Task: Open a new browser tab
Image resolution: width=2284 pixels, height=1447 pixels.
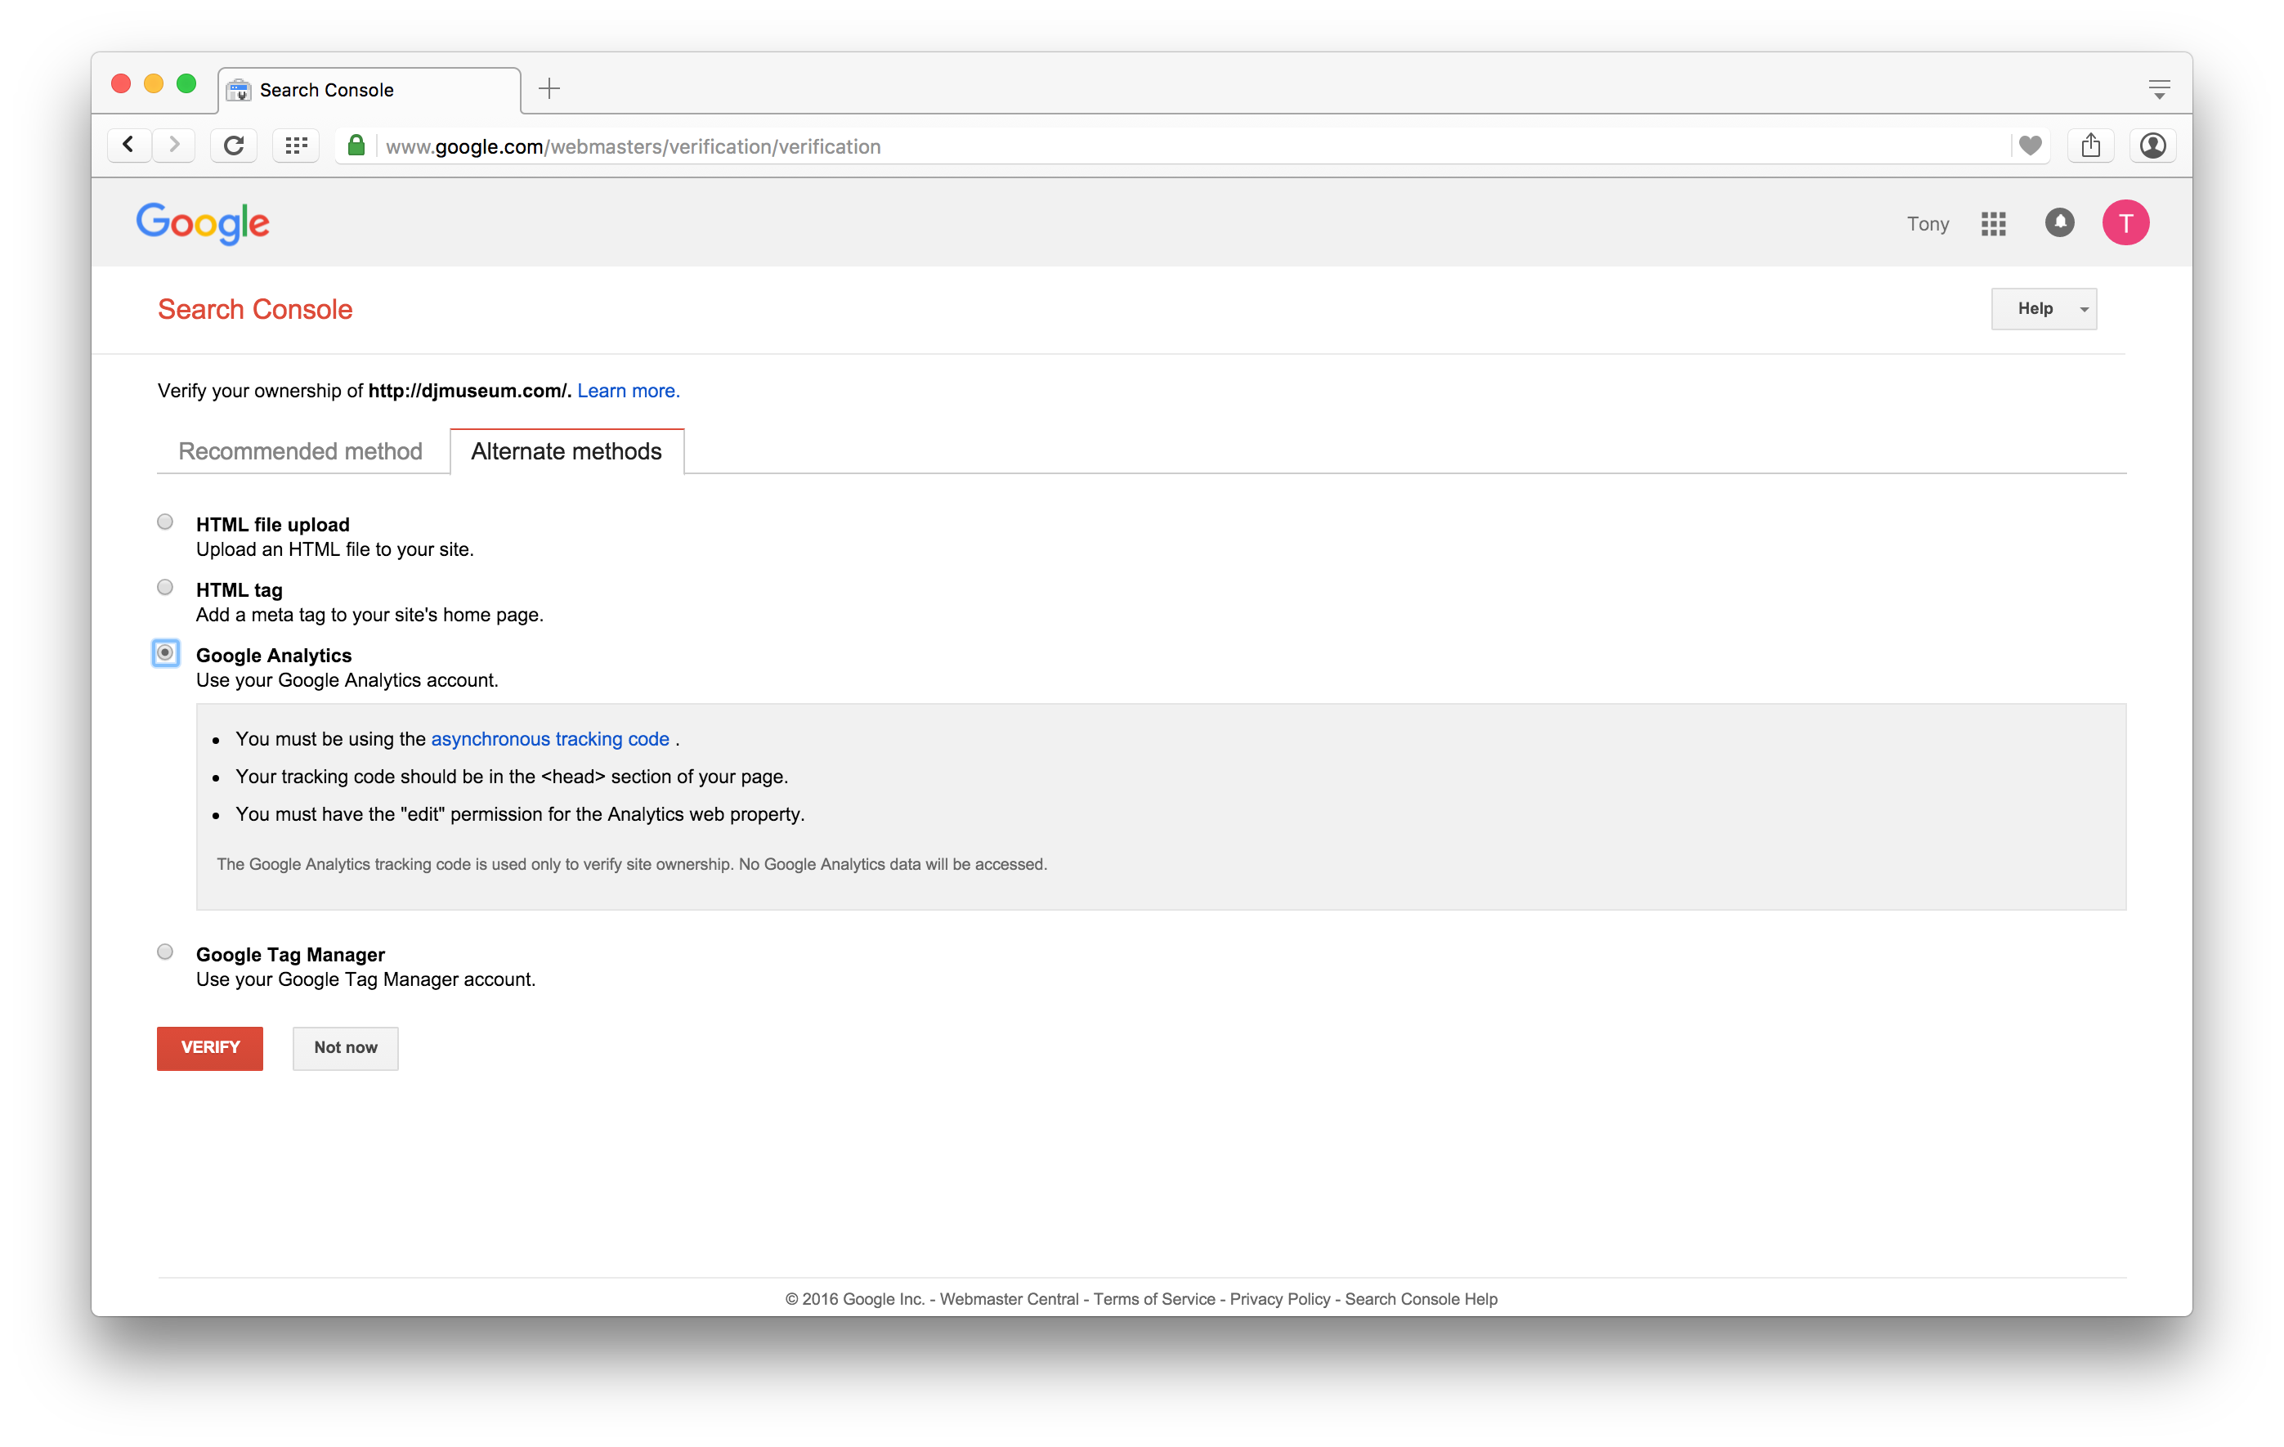Action: 549,89
